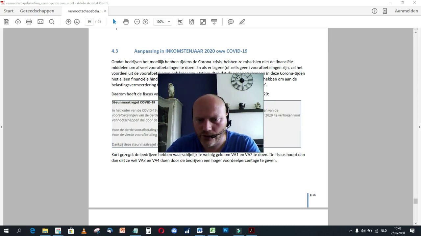Add a comment with the speech bubble icon
The image size is (421, 236).
[x=231, y=22]
